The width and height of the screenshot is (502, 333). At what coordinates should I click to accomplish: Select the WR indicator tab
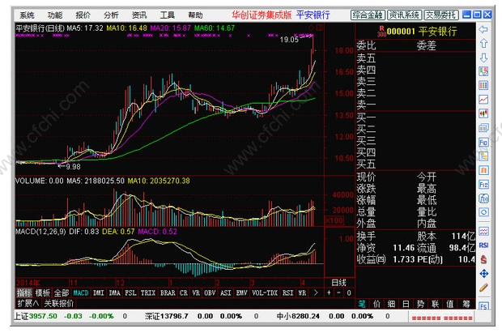(302, 292)
